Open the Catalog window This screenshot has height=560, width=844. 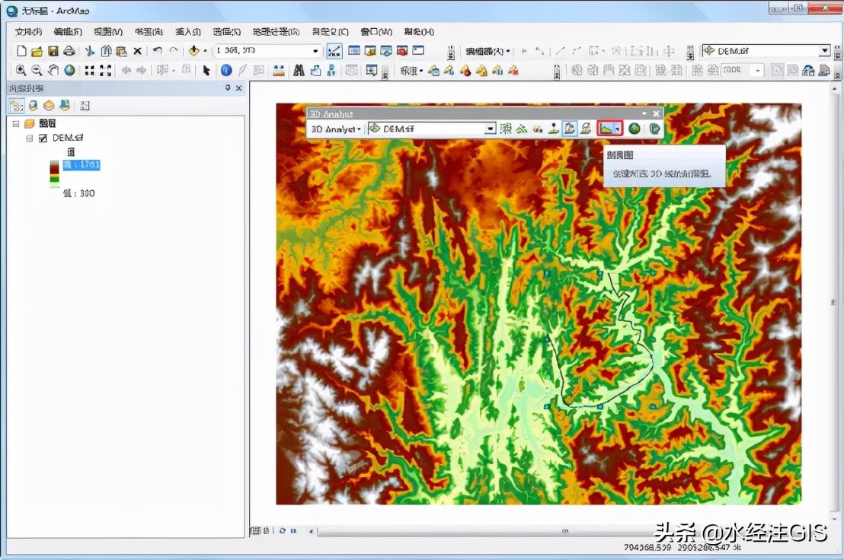coord(370,50)
